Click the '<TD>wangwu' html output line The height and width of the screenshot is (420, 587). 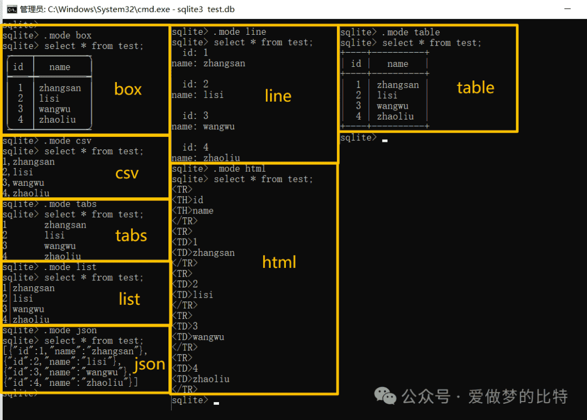(198, 337)
